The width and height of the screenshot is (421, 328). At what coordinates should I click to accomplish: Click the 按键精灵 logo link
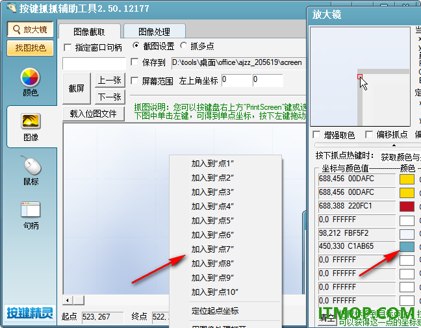[x=30, y=313]
